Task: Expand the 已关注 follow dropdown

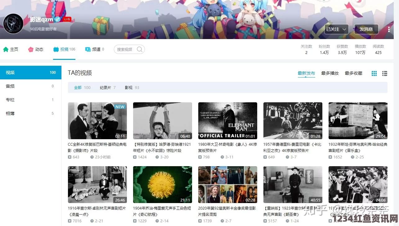Action: point(336,29)
